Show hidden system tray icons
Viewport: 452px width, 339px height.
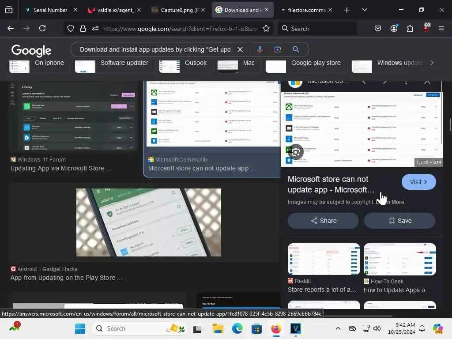(338, 328)
